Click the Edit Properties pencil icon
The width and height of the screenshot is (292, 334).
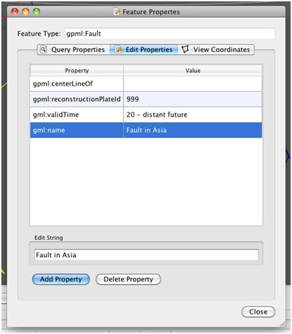click(x=119, y=49)
